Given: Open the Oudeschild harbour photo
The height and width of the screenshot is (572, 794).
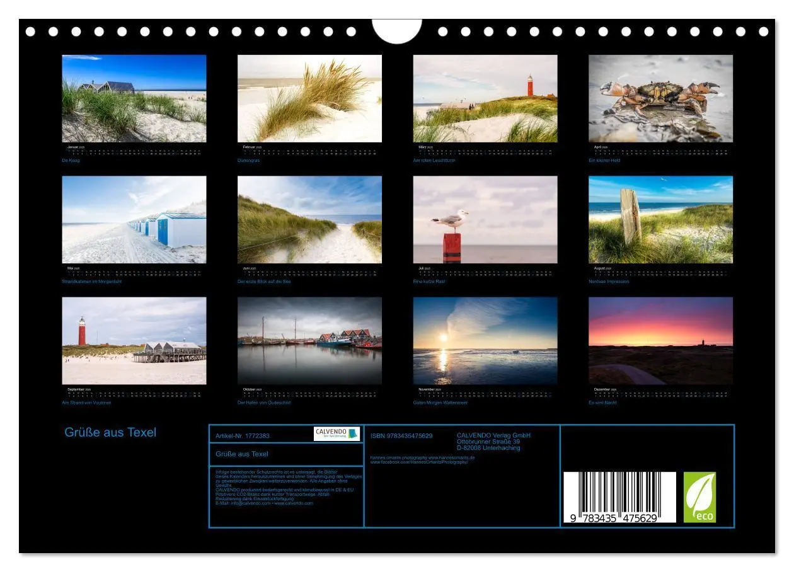Looking at the screenshot, I should 309,341.
